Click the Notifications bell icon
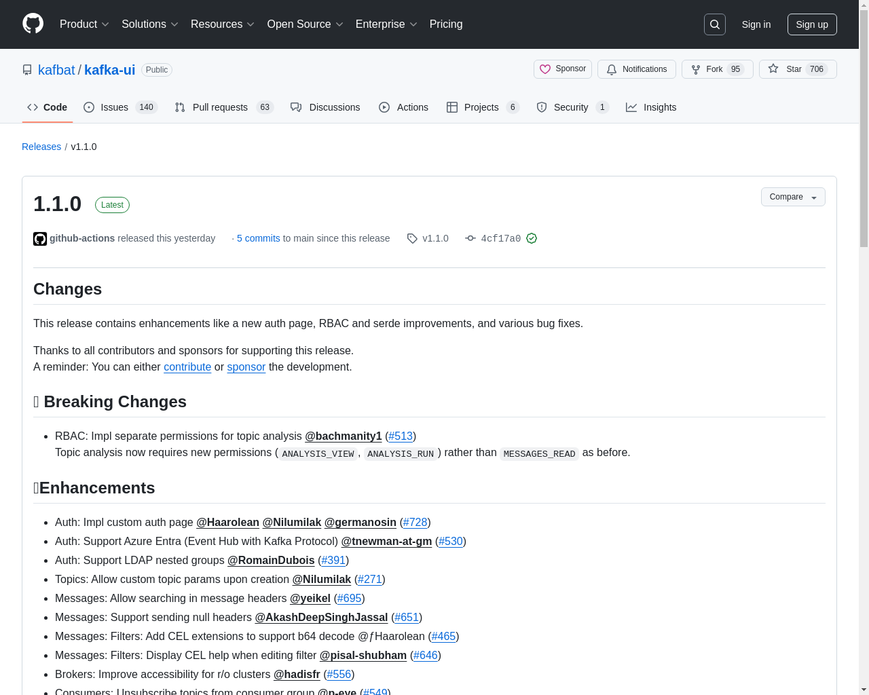Image resolution: width=869 pixels, height=695 pixels. coord(612,69)
